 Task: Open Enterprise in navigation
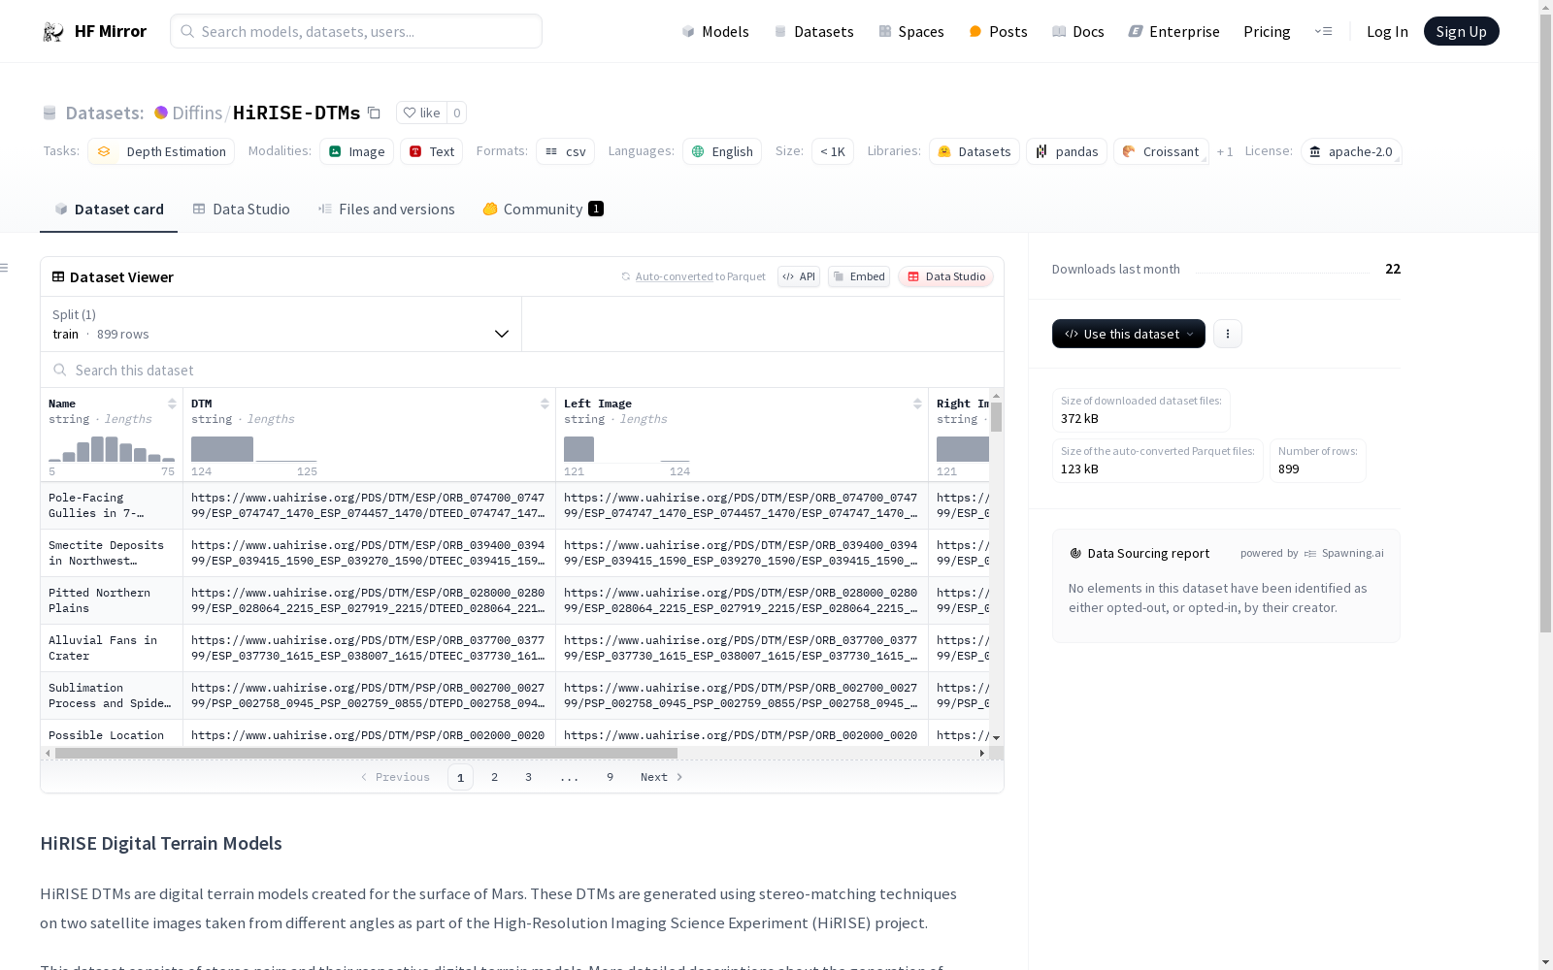[1173, 31]
